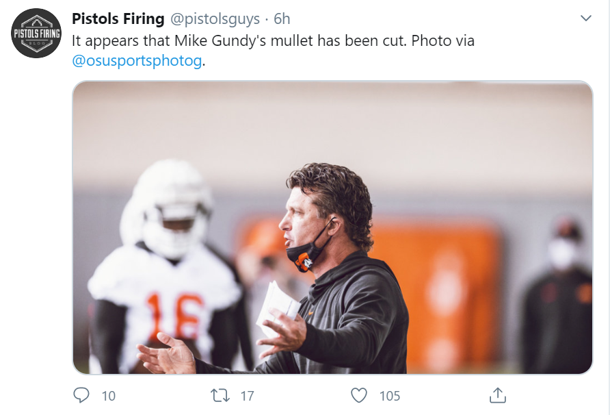The image size is (610, 415).
Task: Visit the @osusportsphotog mention link
Action: tap(137, 60)
